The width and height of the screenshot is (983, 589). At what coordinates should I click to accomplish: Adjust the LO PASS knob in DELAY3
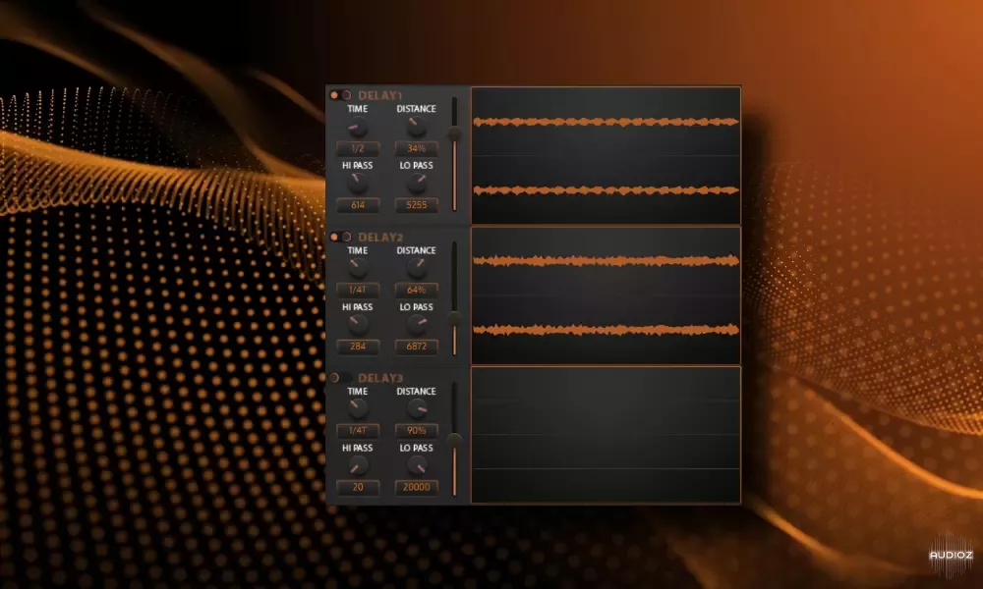(415, 465)
